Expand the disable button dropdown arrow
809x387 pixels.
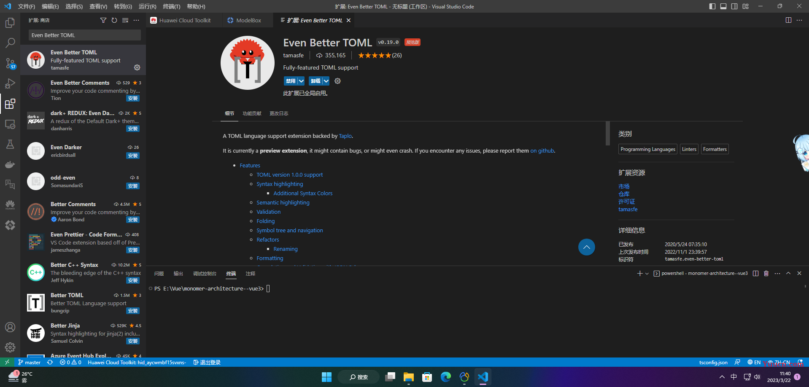(x=301, y=81)
